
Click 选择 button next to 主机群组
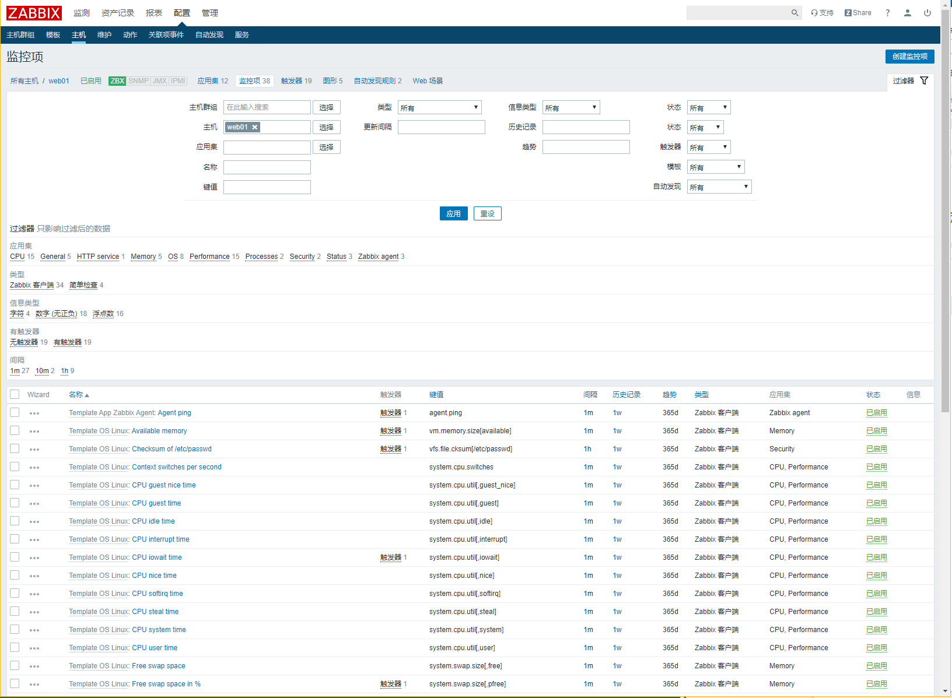(327, 107)
